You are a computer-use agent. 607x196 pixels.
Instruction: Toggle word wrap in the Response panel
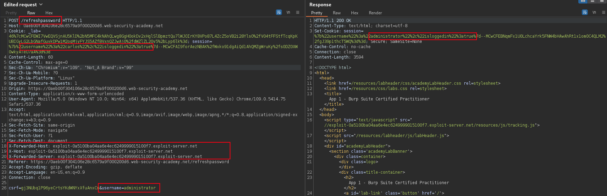pyautogui.click(x=585, y=12)
